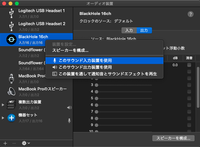Screen dimensions: 200x147
Task: Click channel 6 volume slider knob
Action: pos(97,105)
